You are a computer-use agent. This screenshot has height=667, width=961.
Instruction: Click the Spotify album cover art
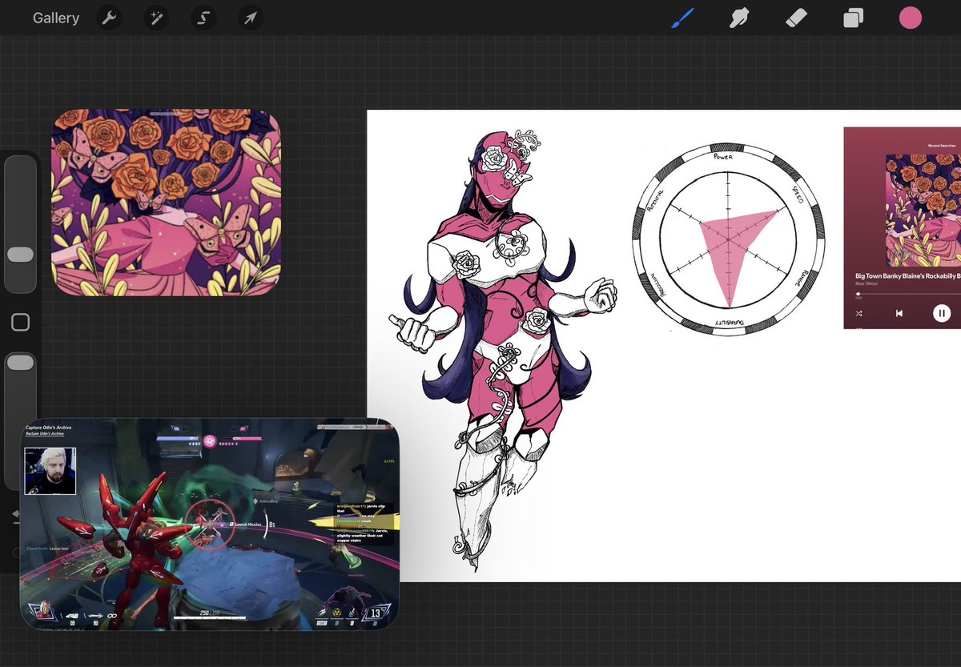(x=923, y=211)
